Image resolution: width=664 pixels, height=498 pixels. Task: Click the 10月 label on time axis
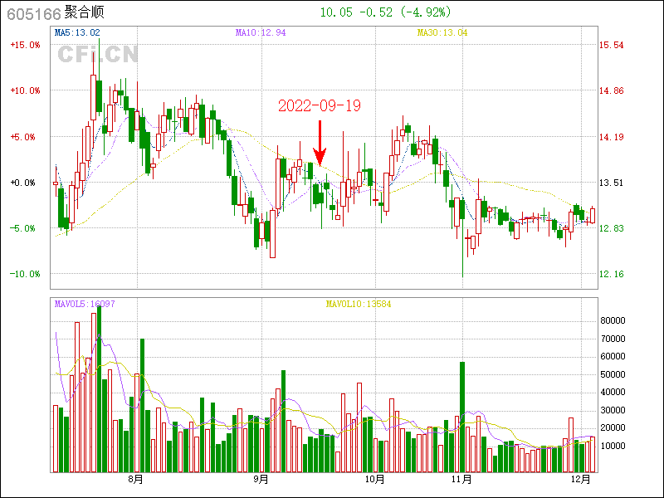374,479
